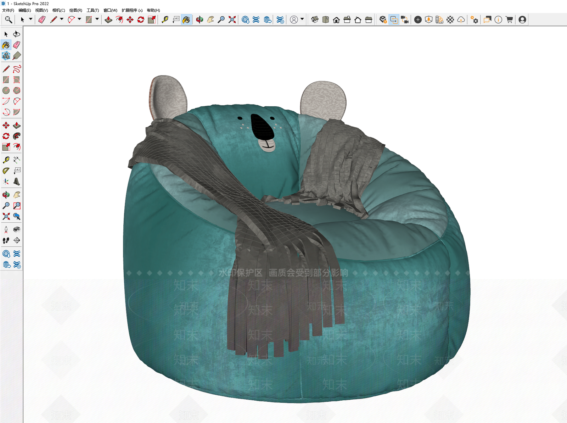Choose the Position Camera tool

(6, 229)
